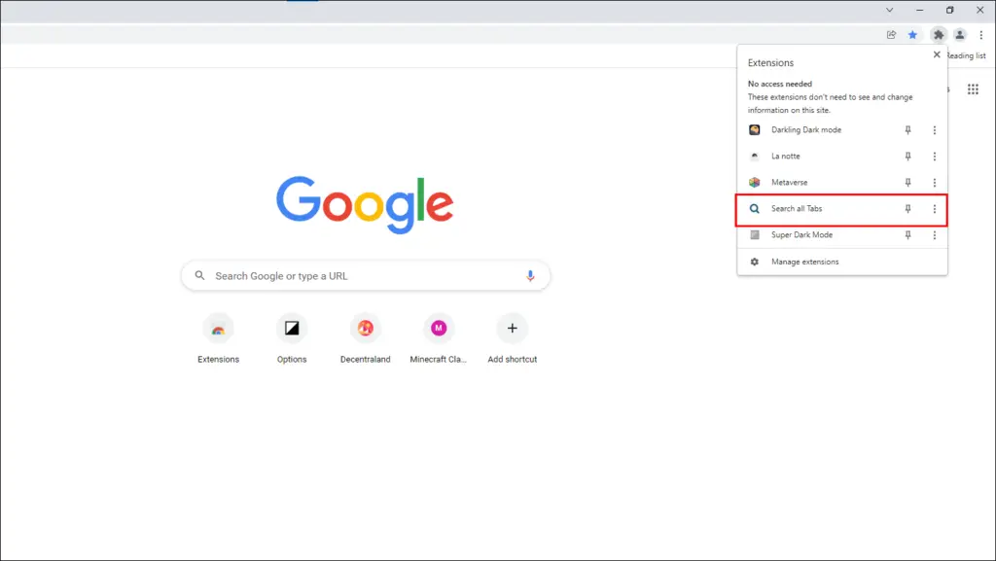Click Add shortcut button
The image size is (996, 561).
[x=512, y=339]
